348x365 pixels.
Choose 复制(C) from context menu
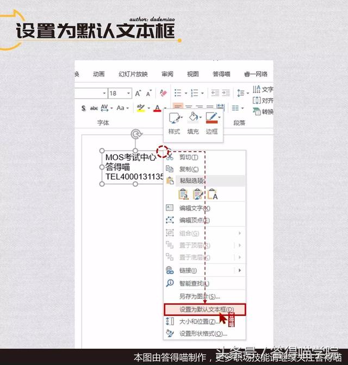point(204,169)
